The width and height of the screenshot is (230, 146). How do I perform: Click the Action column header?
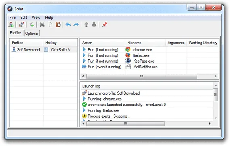click(103, 43)
